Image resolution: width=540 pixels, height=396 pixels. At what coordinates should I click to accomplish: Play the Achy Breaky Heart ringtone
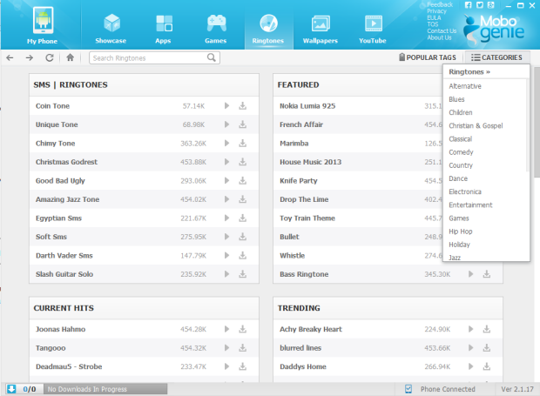(x=471, y=329)
